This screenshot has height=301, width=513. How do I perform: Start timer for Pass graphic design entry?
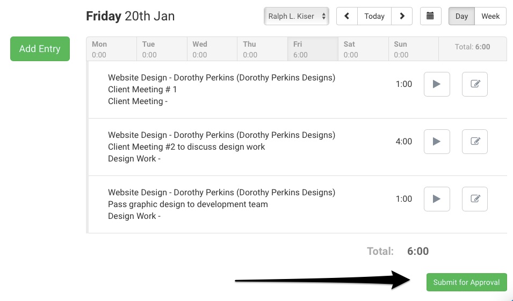[x=437, y=199]
